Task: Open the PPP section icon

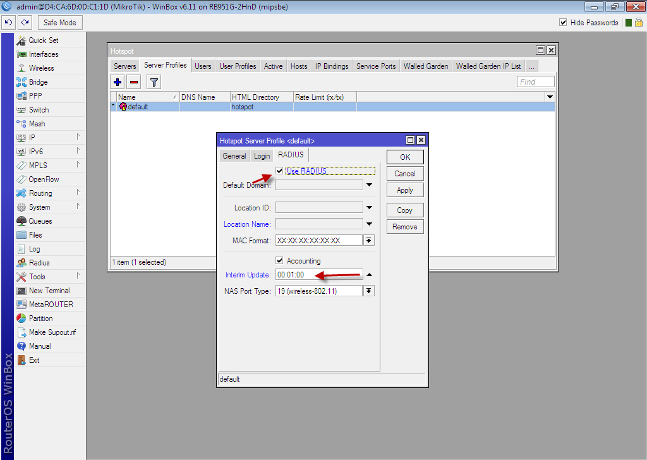Action: pos(21,96)
